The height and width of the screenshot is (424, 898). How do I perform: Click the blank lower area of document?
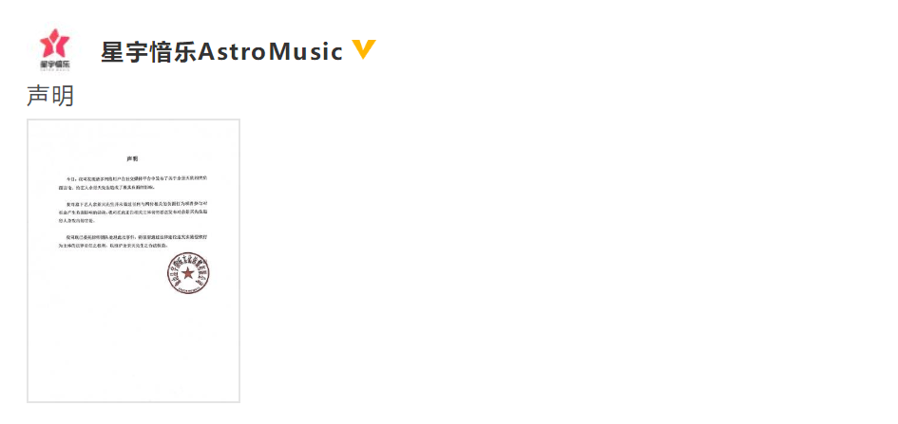point(133,348)
